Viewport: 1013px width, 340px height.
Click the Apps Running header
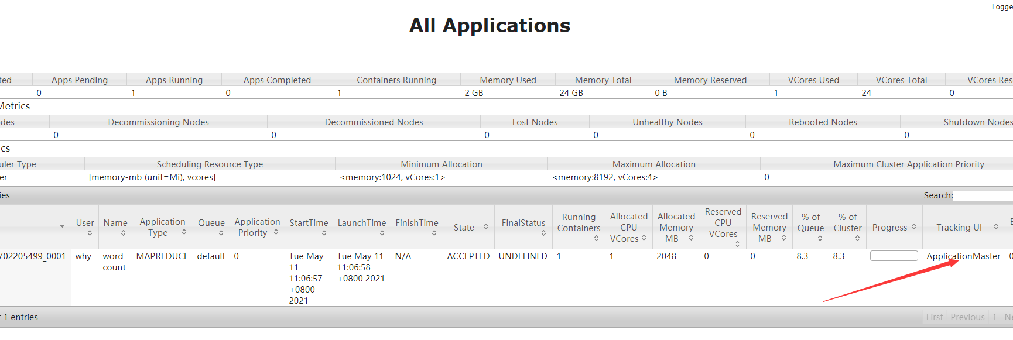(174, 80)
